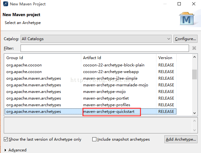Select maven-archetype-mojo row
Screen dimensions: 201x153
tap(90, 92)
